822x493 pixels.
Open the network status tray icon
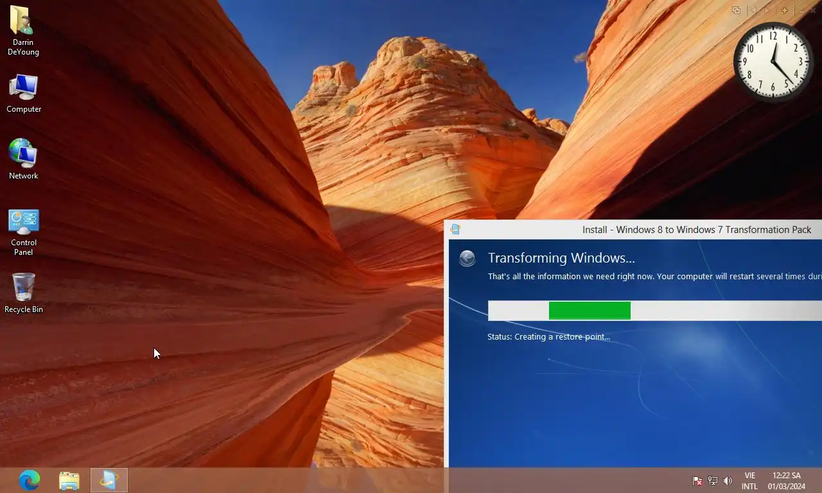[x=712, y=481]
